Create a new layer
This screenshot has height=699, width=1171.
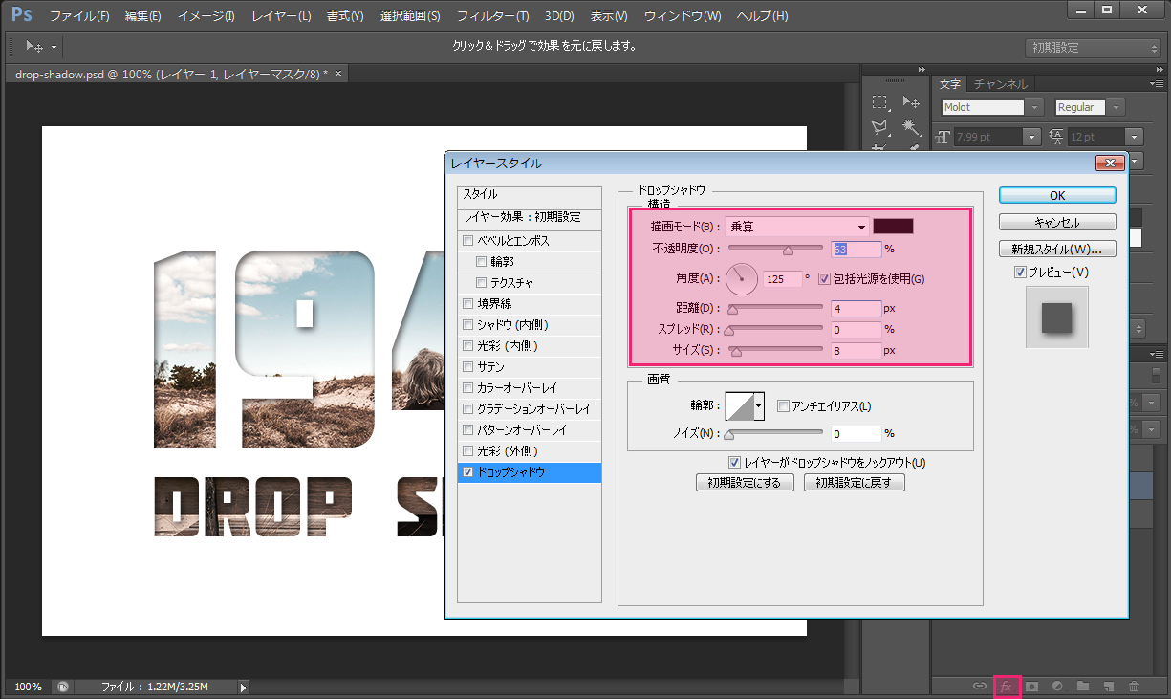click(1108, 686)
